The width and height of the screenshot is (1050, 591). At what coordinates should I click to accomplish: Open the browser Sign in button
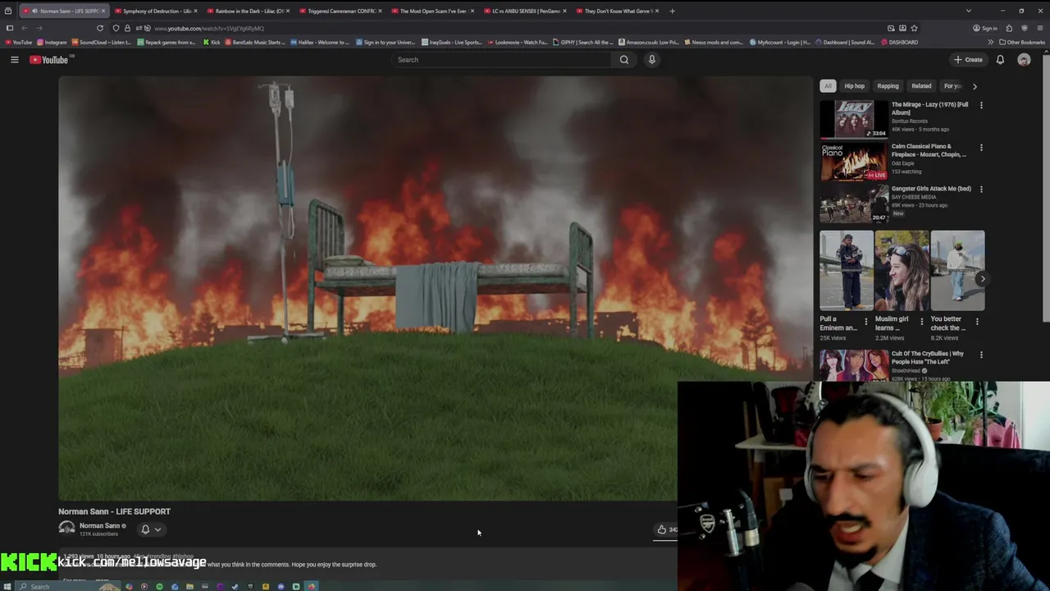pos(985,28)
